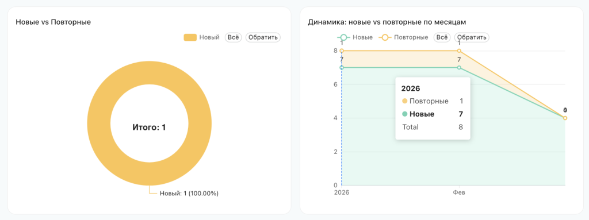Click the last data point at value 4
Screen dimensions: 589x220
point(565,118)
